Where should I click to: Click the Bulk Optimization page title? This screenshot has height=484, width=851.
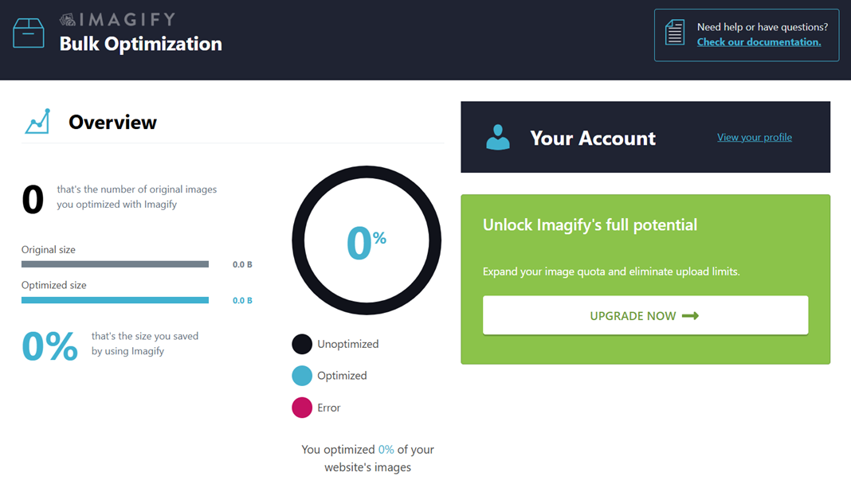click(x=141, y=44)
